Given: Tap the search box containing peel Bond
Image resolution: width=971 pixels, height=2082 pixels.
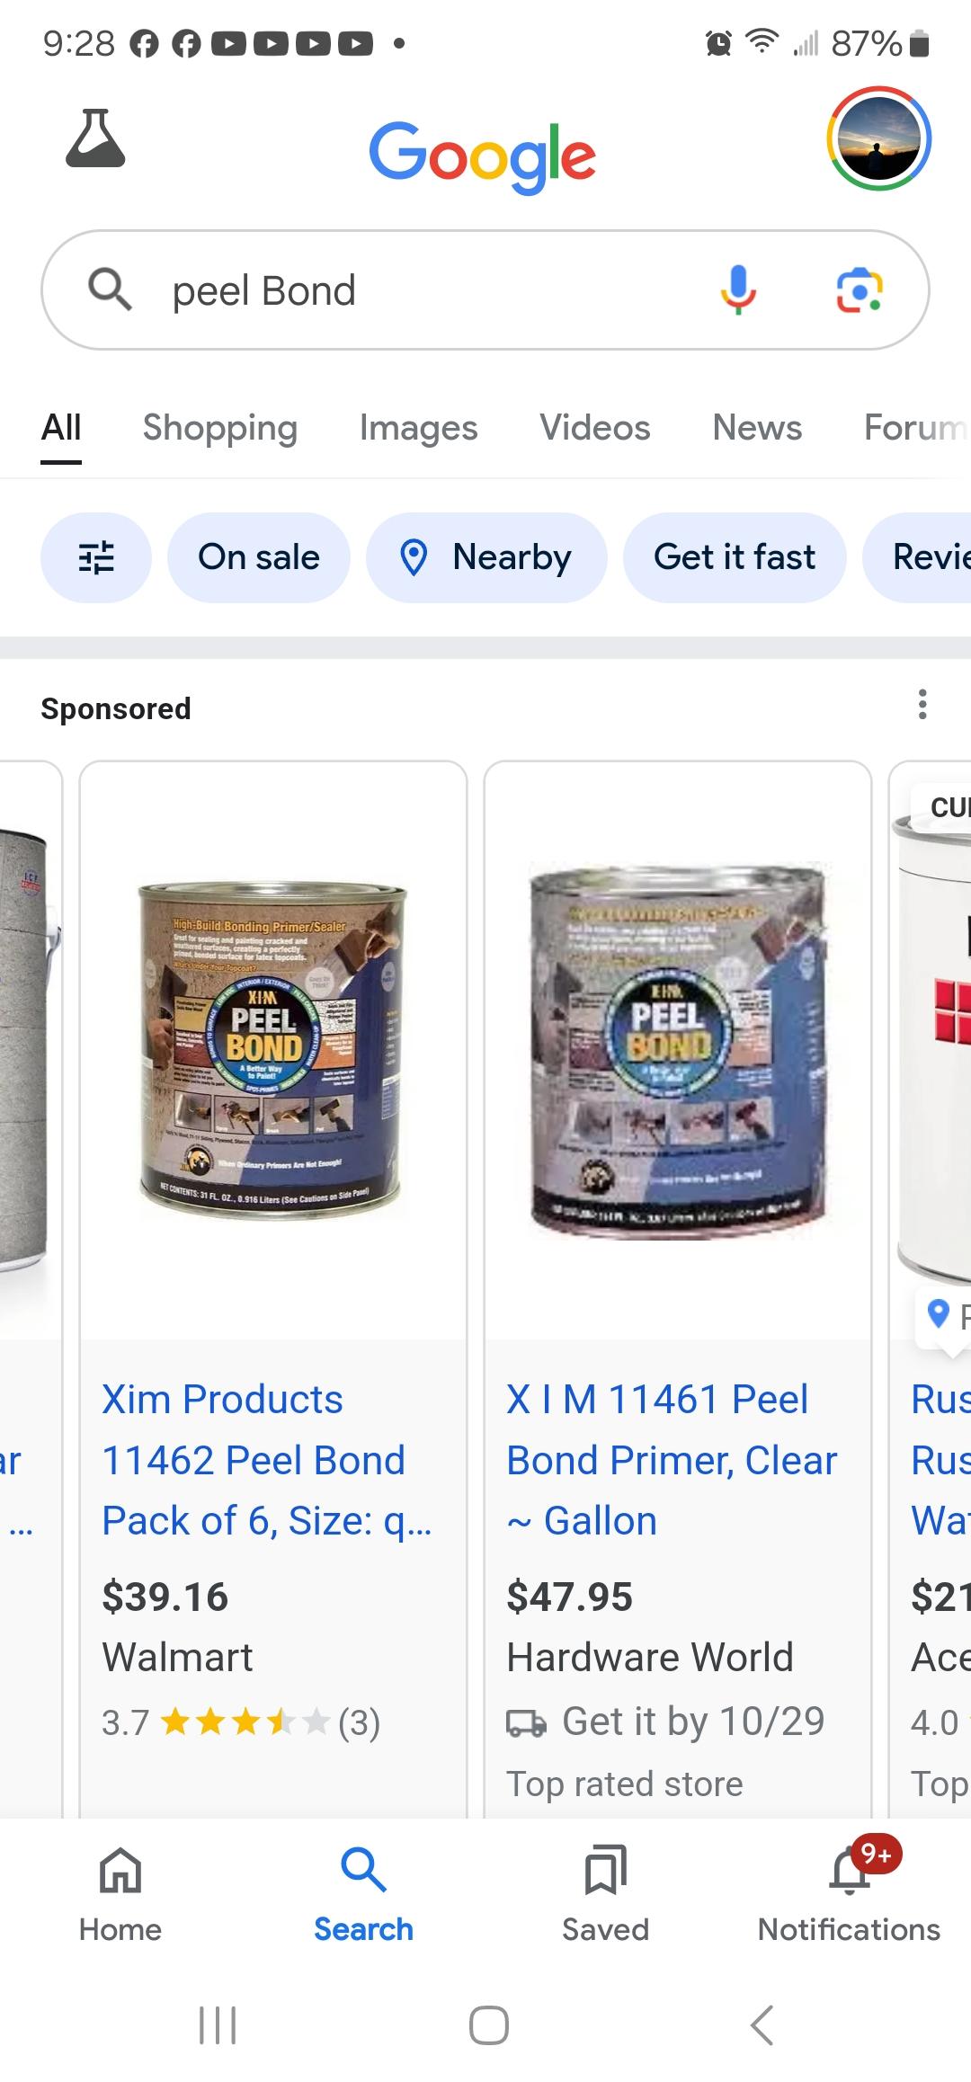Looking at the screenshot, I should (x=485, y=289).
